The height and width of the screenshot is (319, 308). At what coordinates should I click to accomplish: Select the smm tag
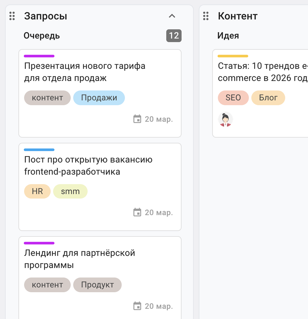coord(70,191)
